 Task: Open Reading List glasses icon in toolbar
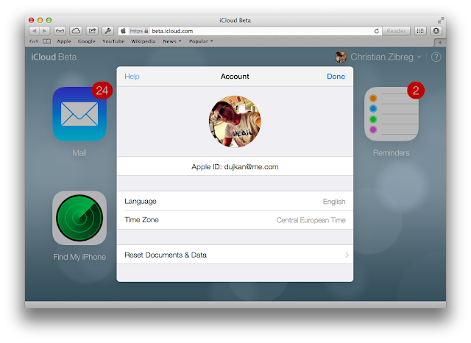coord(60,31)
